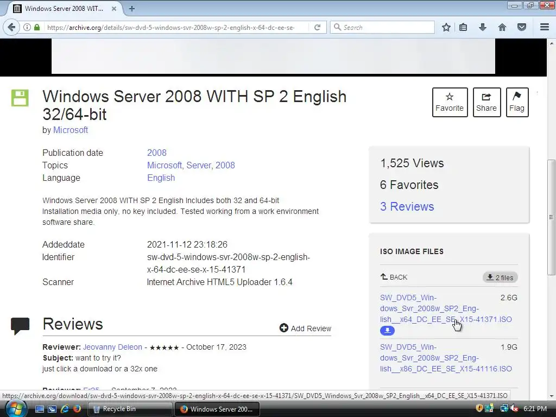Click the scrollbar up arrow
This screenshot has height=417, width=556.
(551, 43)
